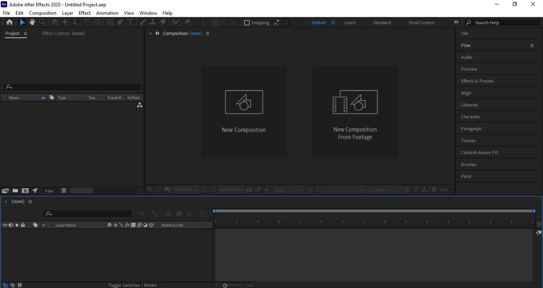Click the timeline zoom slider handle
This screenshot has height=288, width=543.
[225, 286]
